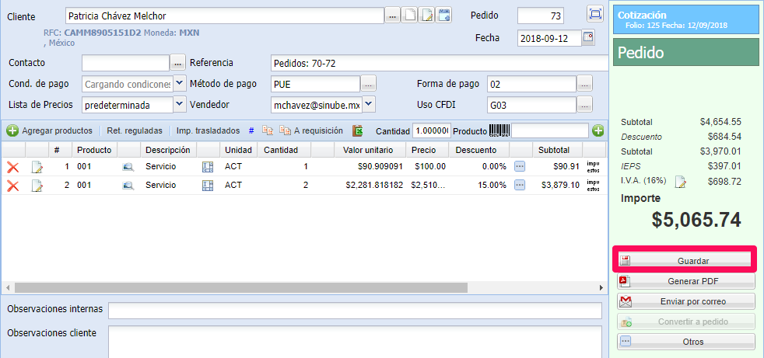
Task: Expand Vendedor dropdown arrow
Action: click(369, 103)
